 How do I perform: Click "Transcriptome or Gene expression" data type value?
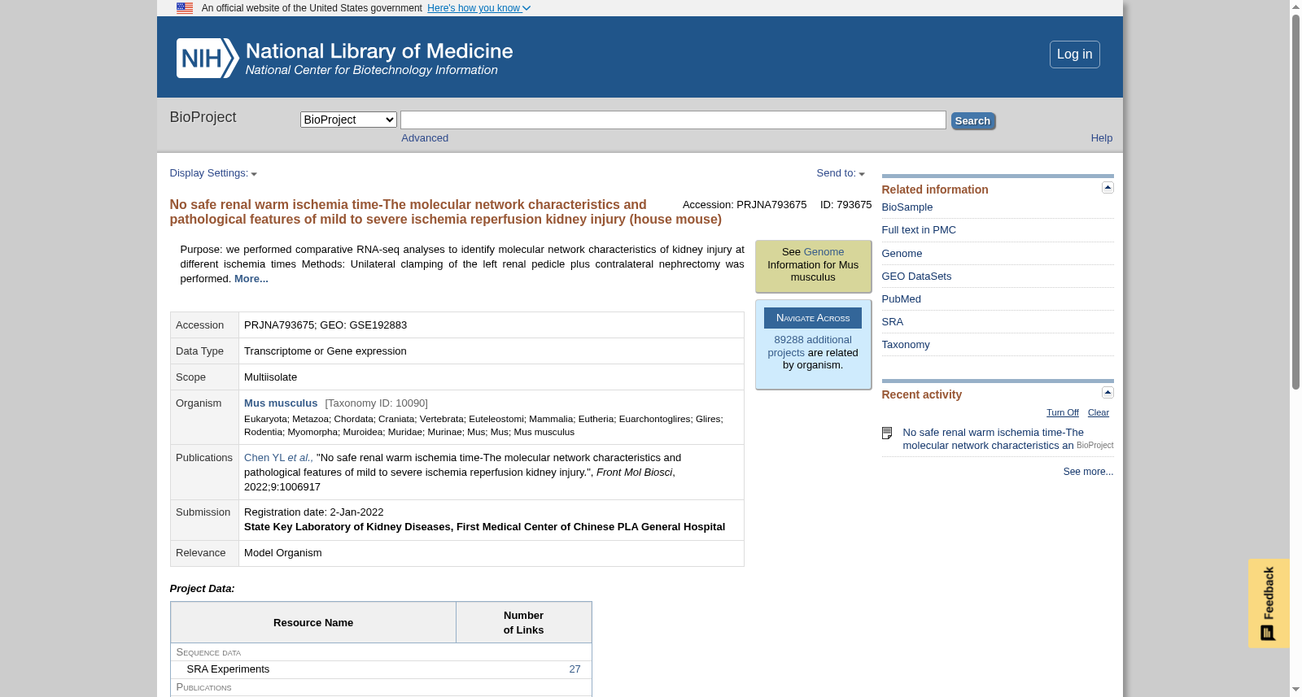(325, 351)
